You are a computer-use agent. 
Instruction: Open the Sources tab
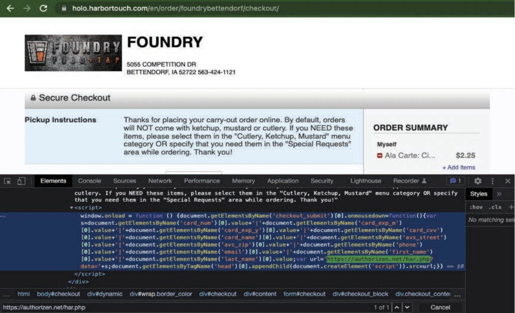pyautogui.click(x=125, y=181)
